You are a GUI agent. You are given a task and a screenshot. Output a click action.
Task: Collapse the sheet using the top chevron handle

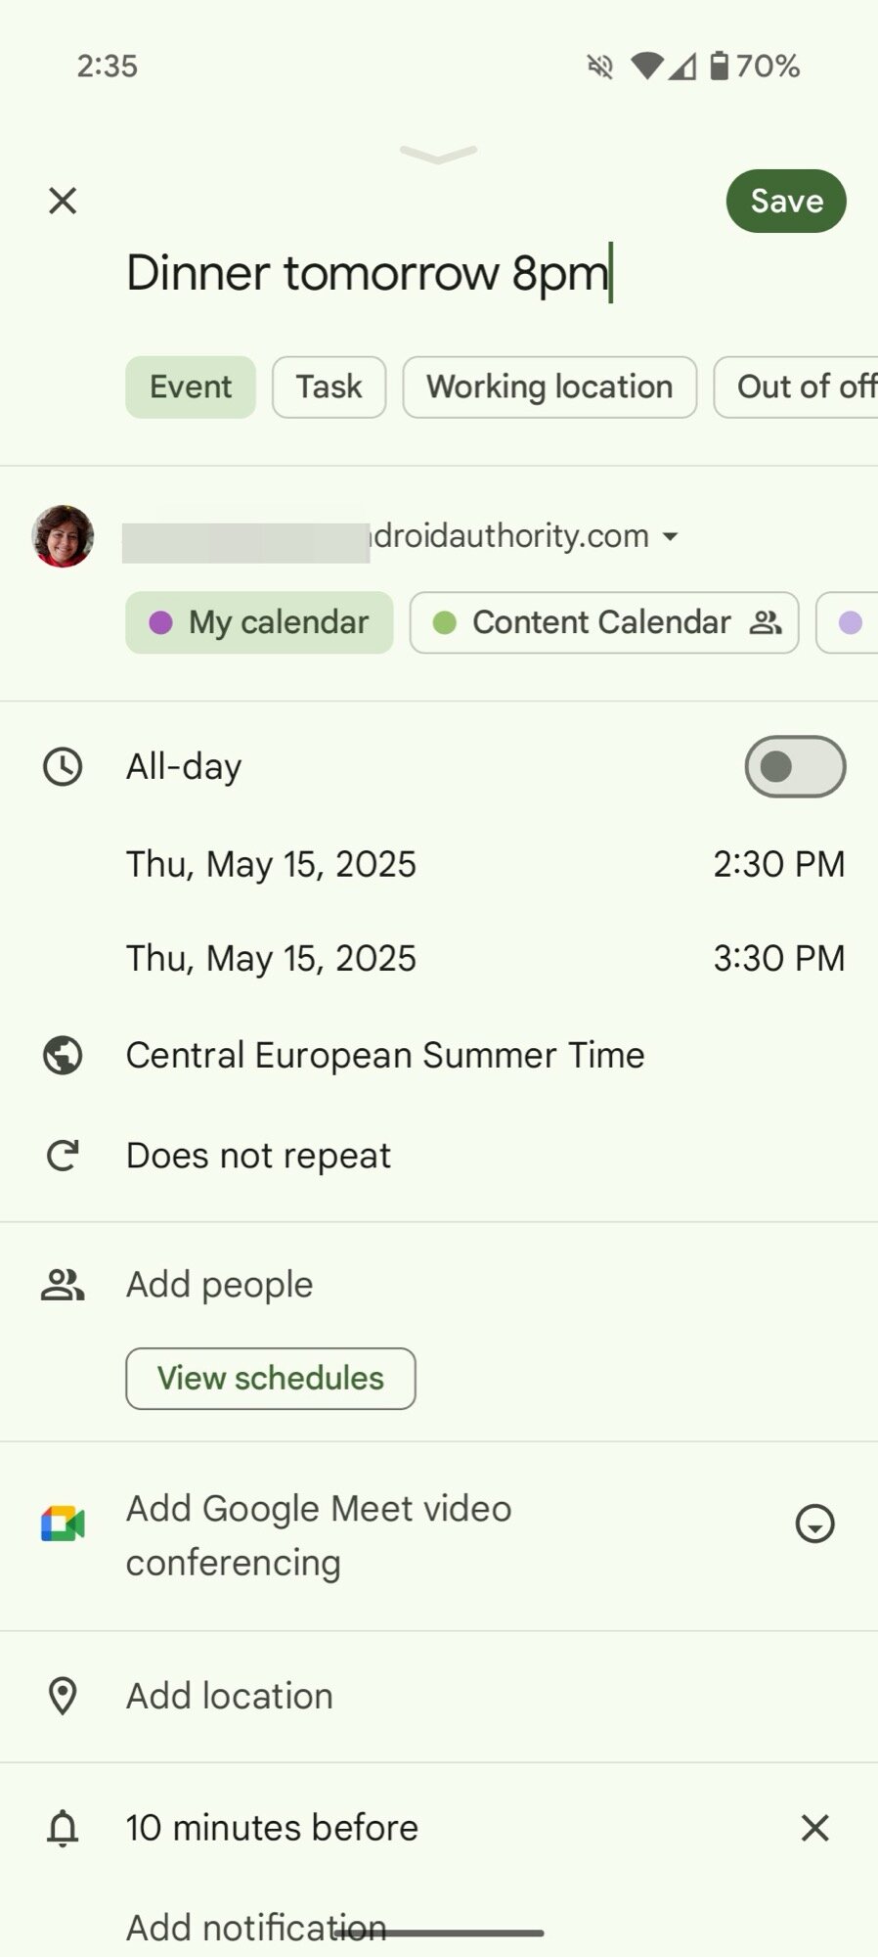pyautogui.click(x=438, y=154)
